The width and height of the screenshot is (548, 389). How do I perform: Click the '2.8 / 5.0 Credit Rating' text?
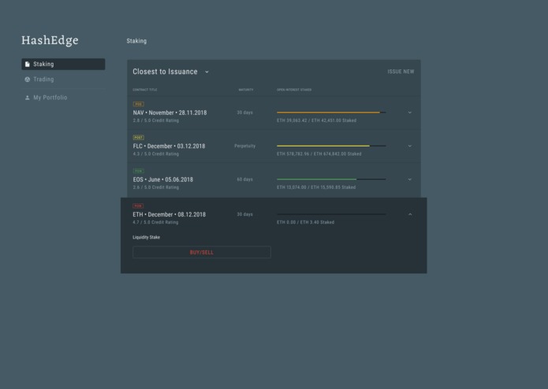[156, 120]
